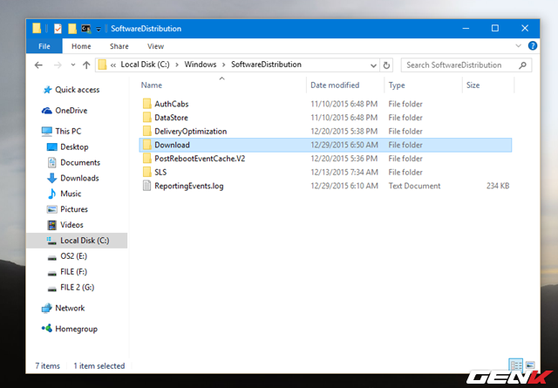The height and width of the screenshot is (388, 558).
Task: Click the Properties icon in the quick access toolbar
Action: click(58, 29)
